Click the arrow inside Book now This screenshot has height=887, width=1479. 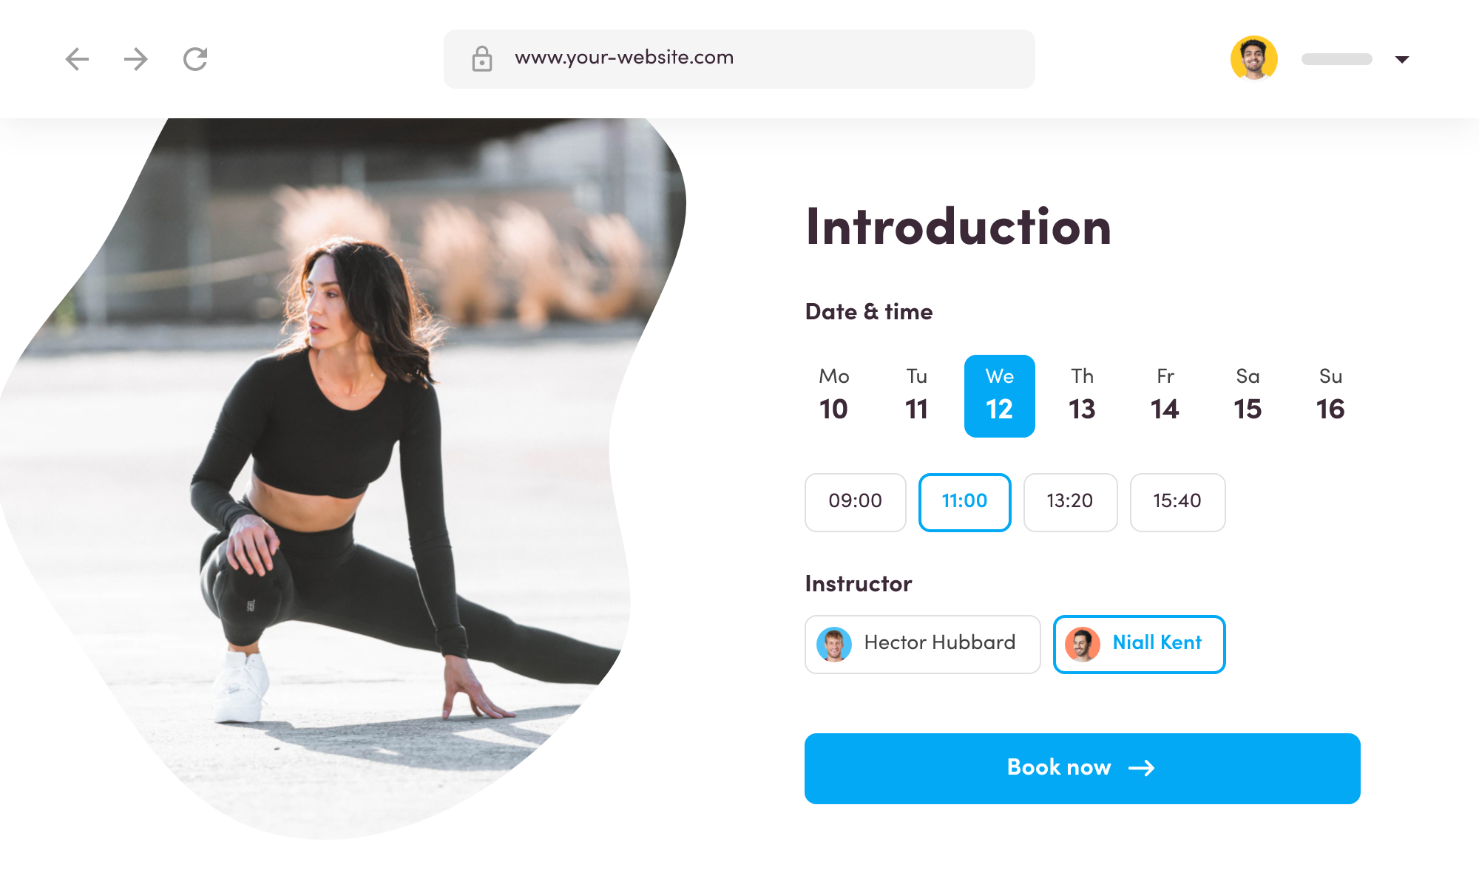[x=1142, y=769]
